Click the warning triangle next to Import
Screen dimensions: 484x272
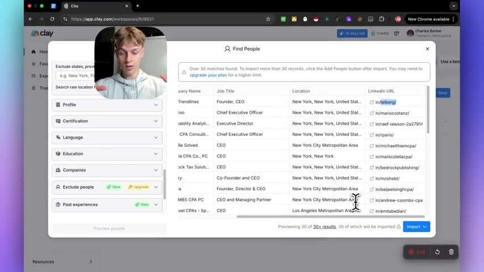pyautogui.click(x=399, y=227)
